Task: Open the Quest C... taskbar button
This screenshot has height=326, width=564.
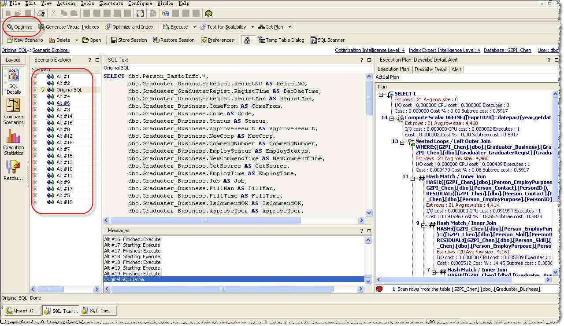Action: coord(23,311)
